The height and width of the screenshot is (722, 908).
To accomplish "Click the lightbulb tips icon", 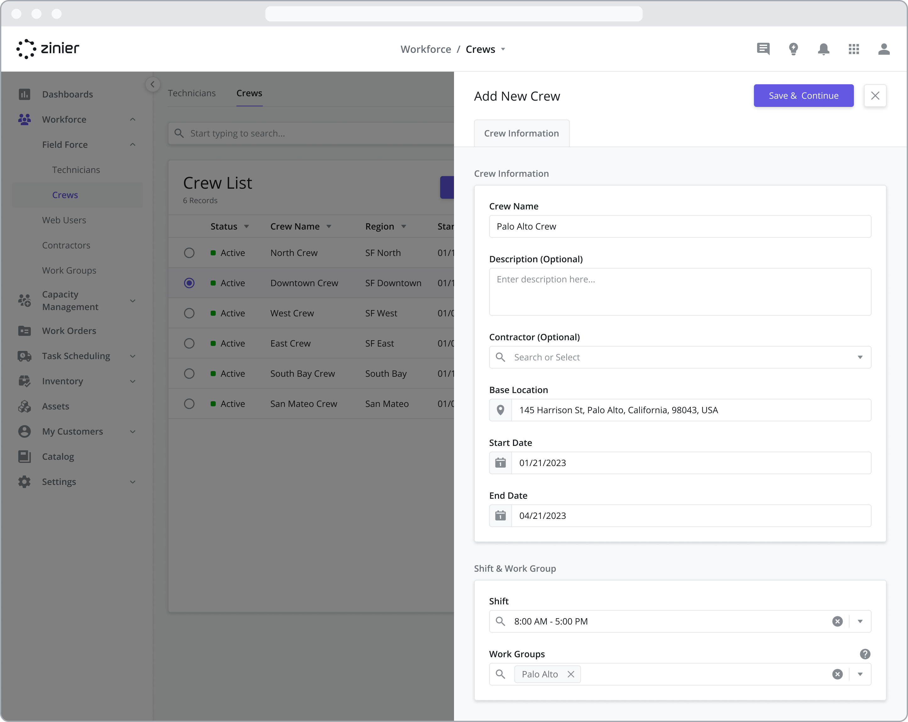I will tap(794, 49).
